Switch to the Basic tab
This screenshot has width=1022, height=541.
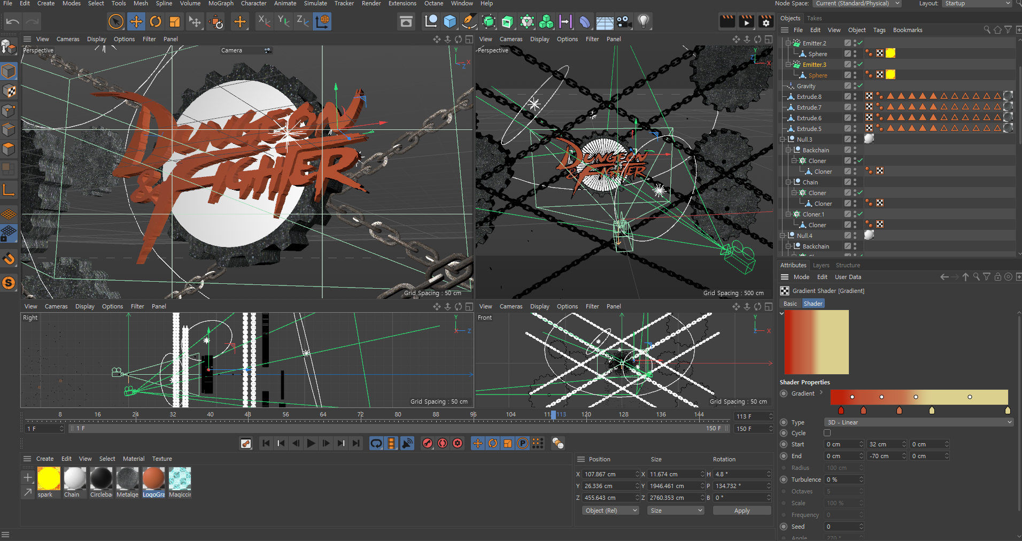[x=790, y=304]
